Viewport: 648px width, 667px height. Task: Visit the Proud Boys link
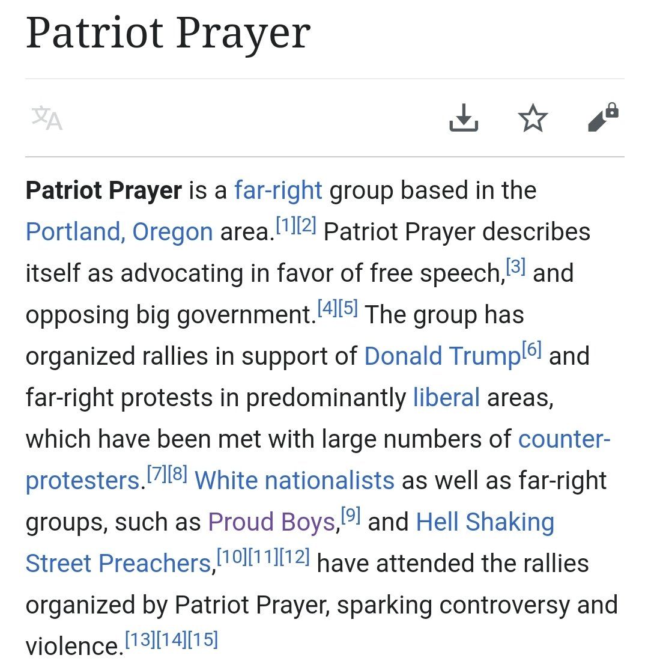click(x=271, y=522)
